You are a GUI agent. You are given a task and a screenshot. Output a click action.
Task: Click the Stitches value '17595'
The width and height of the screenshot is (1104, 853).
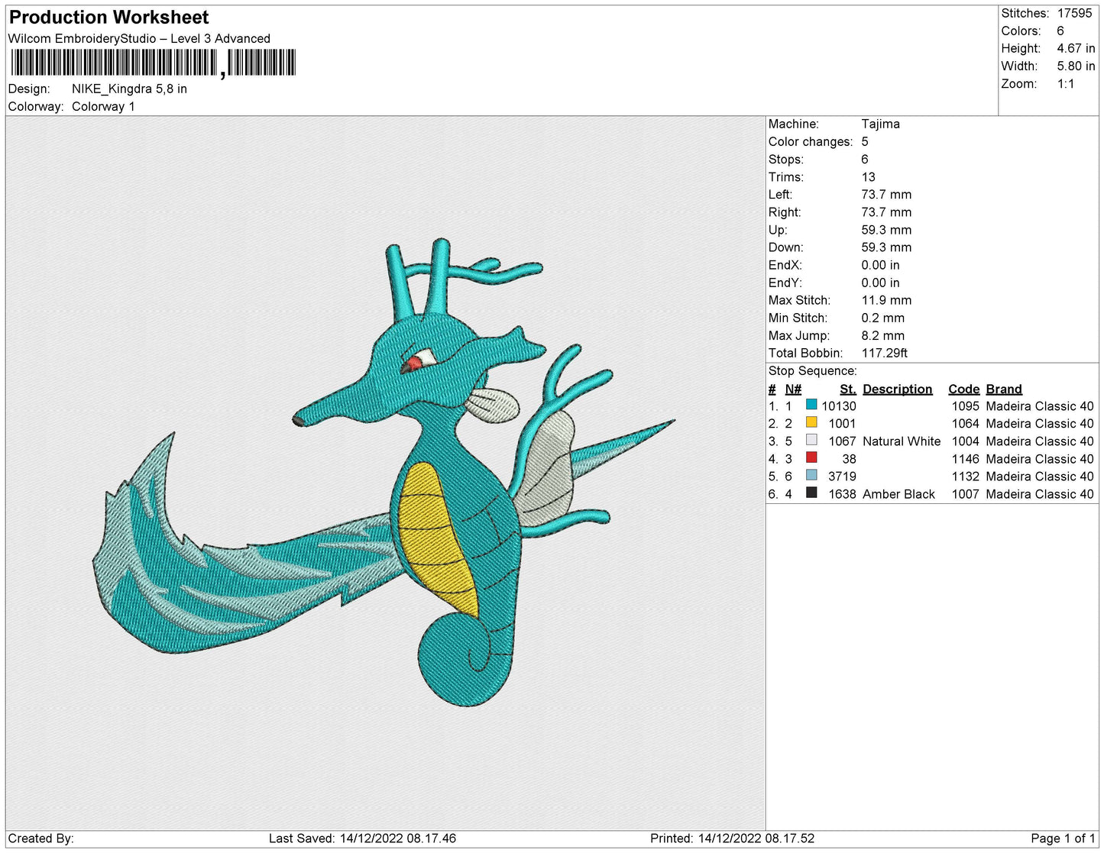[x=1074, y=13]
